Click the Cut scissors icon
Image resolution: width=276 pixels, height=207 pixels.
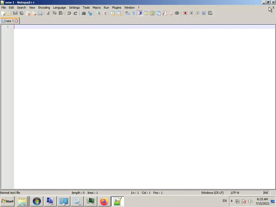point(49,13)
